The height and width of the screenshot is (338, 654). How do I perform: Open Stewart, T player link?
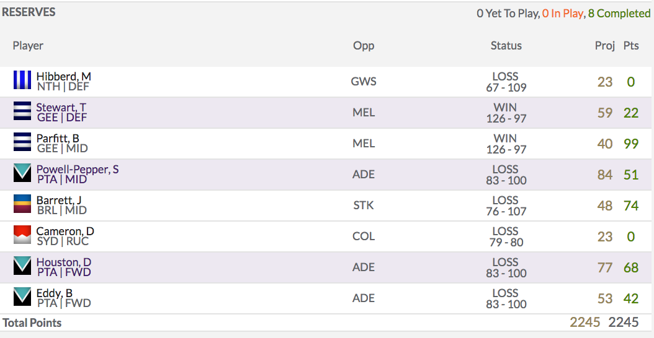tap(61, 107)
